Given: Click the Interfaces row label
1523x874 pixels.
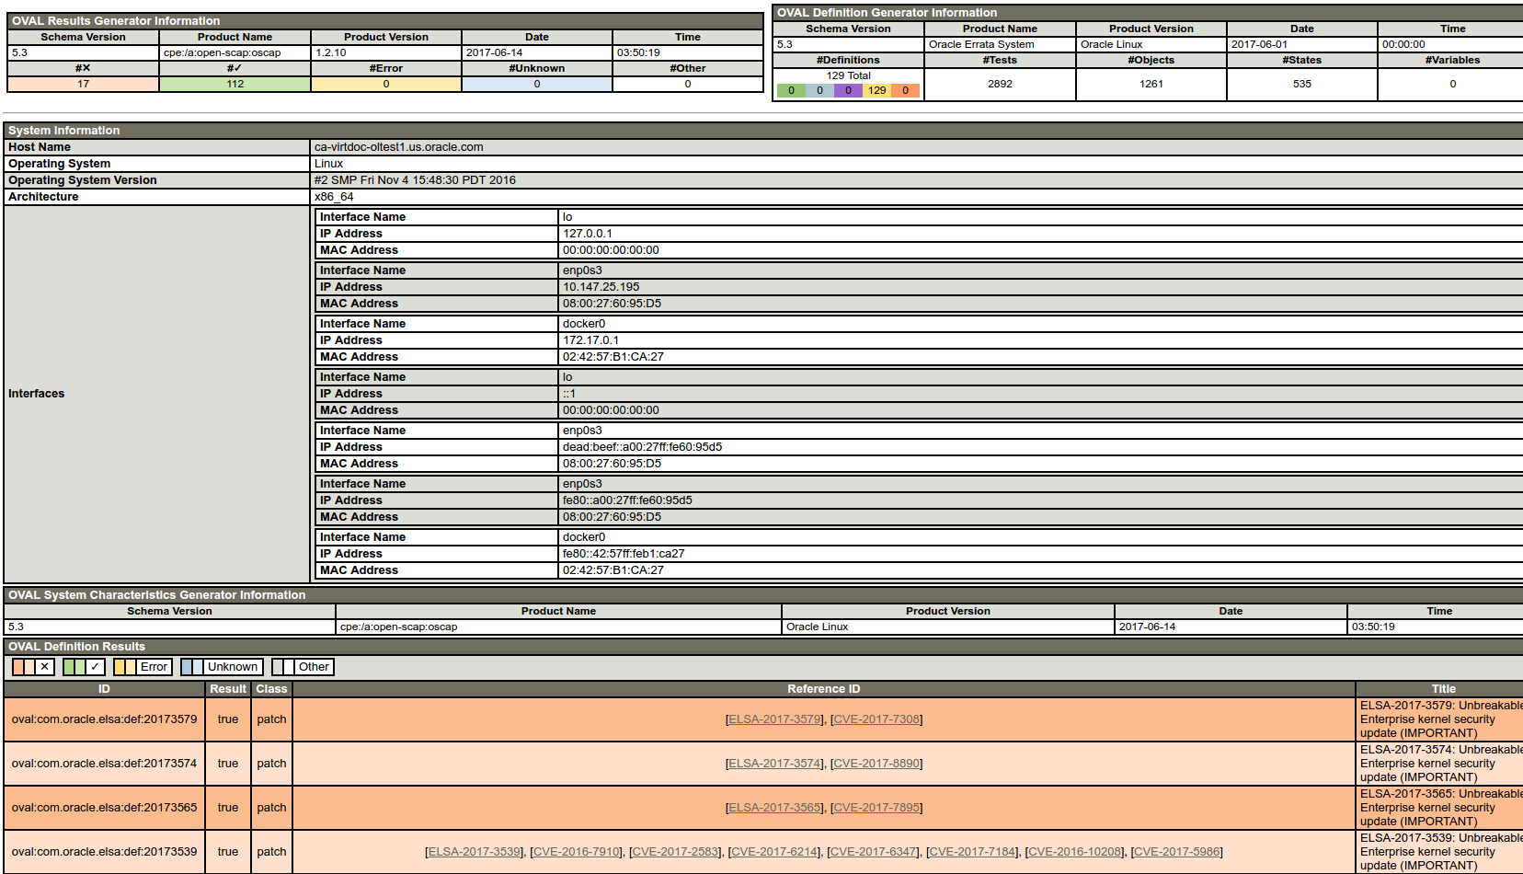Looking at the screenshot, I should click(37, 394).
